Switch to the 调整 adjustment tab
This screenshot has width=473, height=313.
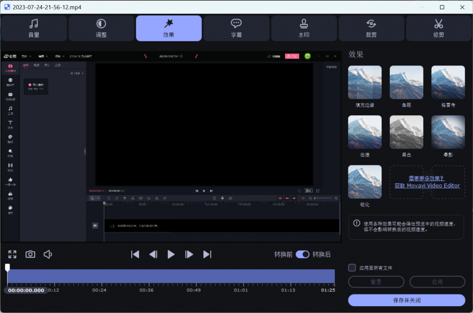pos(101,28)
